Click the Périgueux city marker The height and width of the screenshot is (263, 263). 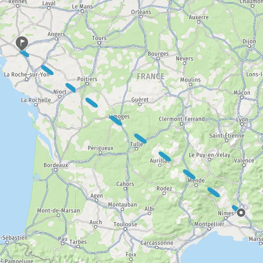tap(100, 153)
